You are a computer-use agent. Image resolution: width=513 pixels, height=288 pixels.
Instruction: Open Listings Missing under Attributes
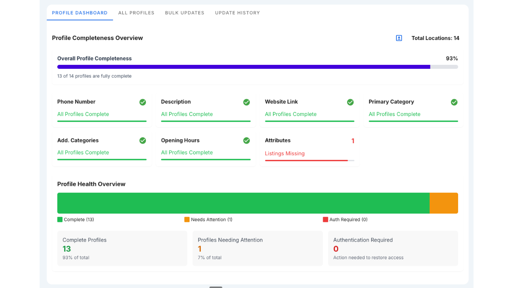click(285, 153)
